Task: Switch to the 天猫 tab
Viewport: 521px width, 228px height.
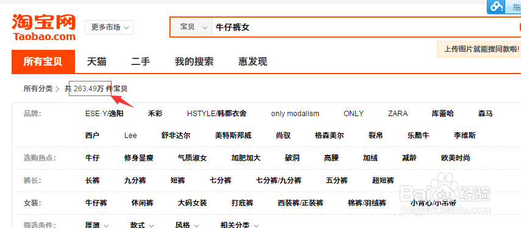Action: click(x=97, y=61)
